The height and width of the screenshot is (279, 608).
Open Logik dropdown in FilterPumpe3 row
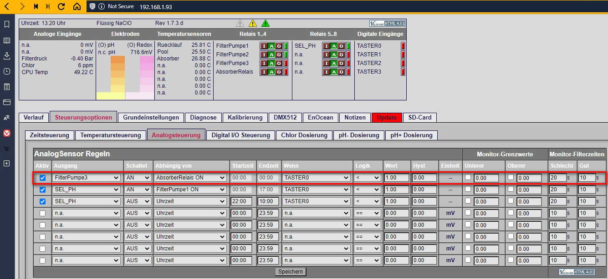click(x=368, y=178)
